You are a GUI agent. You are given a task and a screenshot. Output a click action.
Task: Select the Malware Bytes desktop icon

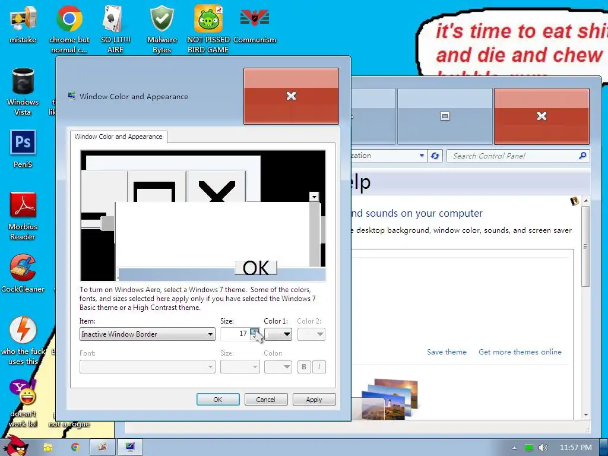(x=161, y=29)
